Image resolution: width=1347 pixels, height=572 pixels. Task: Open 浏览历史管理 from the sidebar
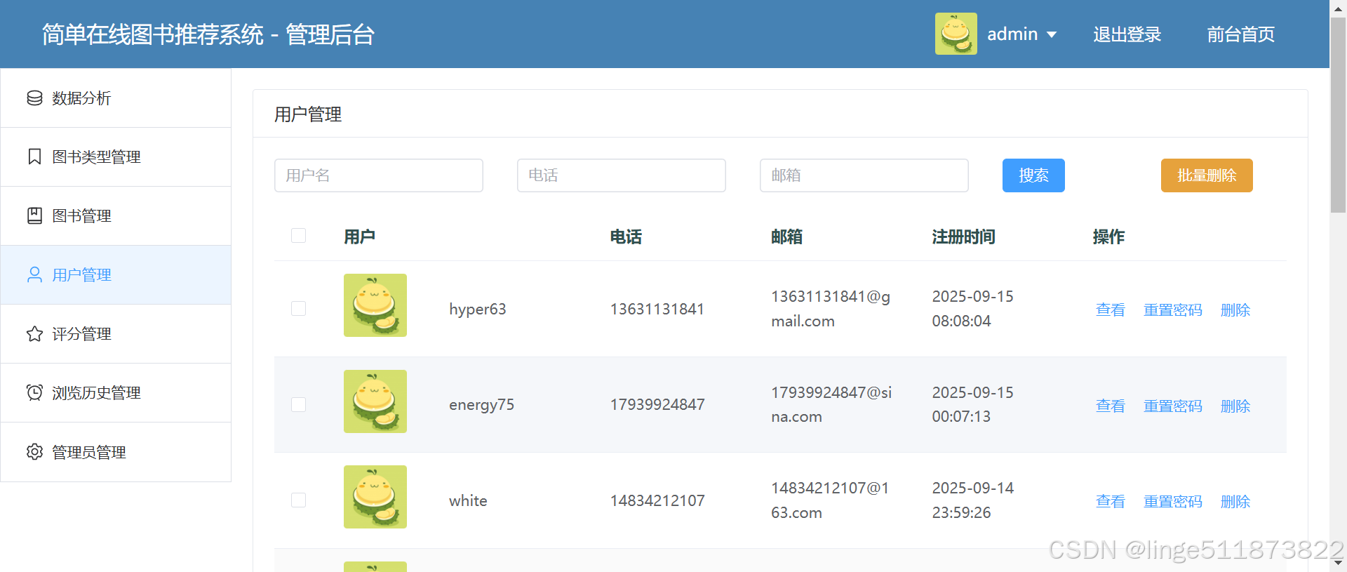point(116,393)
